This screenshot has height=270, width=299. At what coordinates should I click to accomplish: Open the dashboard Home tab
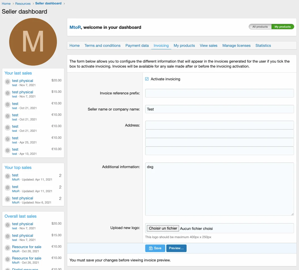tap(75, 45)
